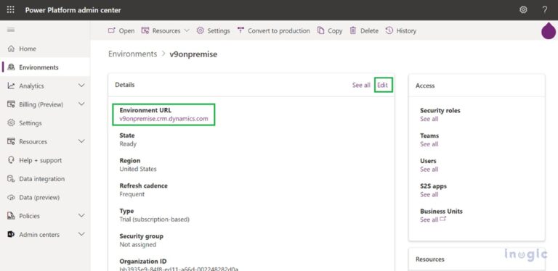See all Teams
Viewport: 558px width, 271px height.
tap(429, 144)
